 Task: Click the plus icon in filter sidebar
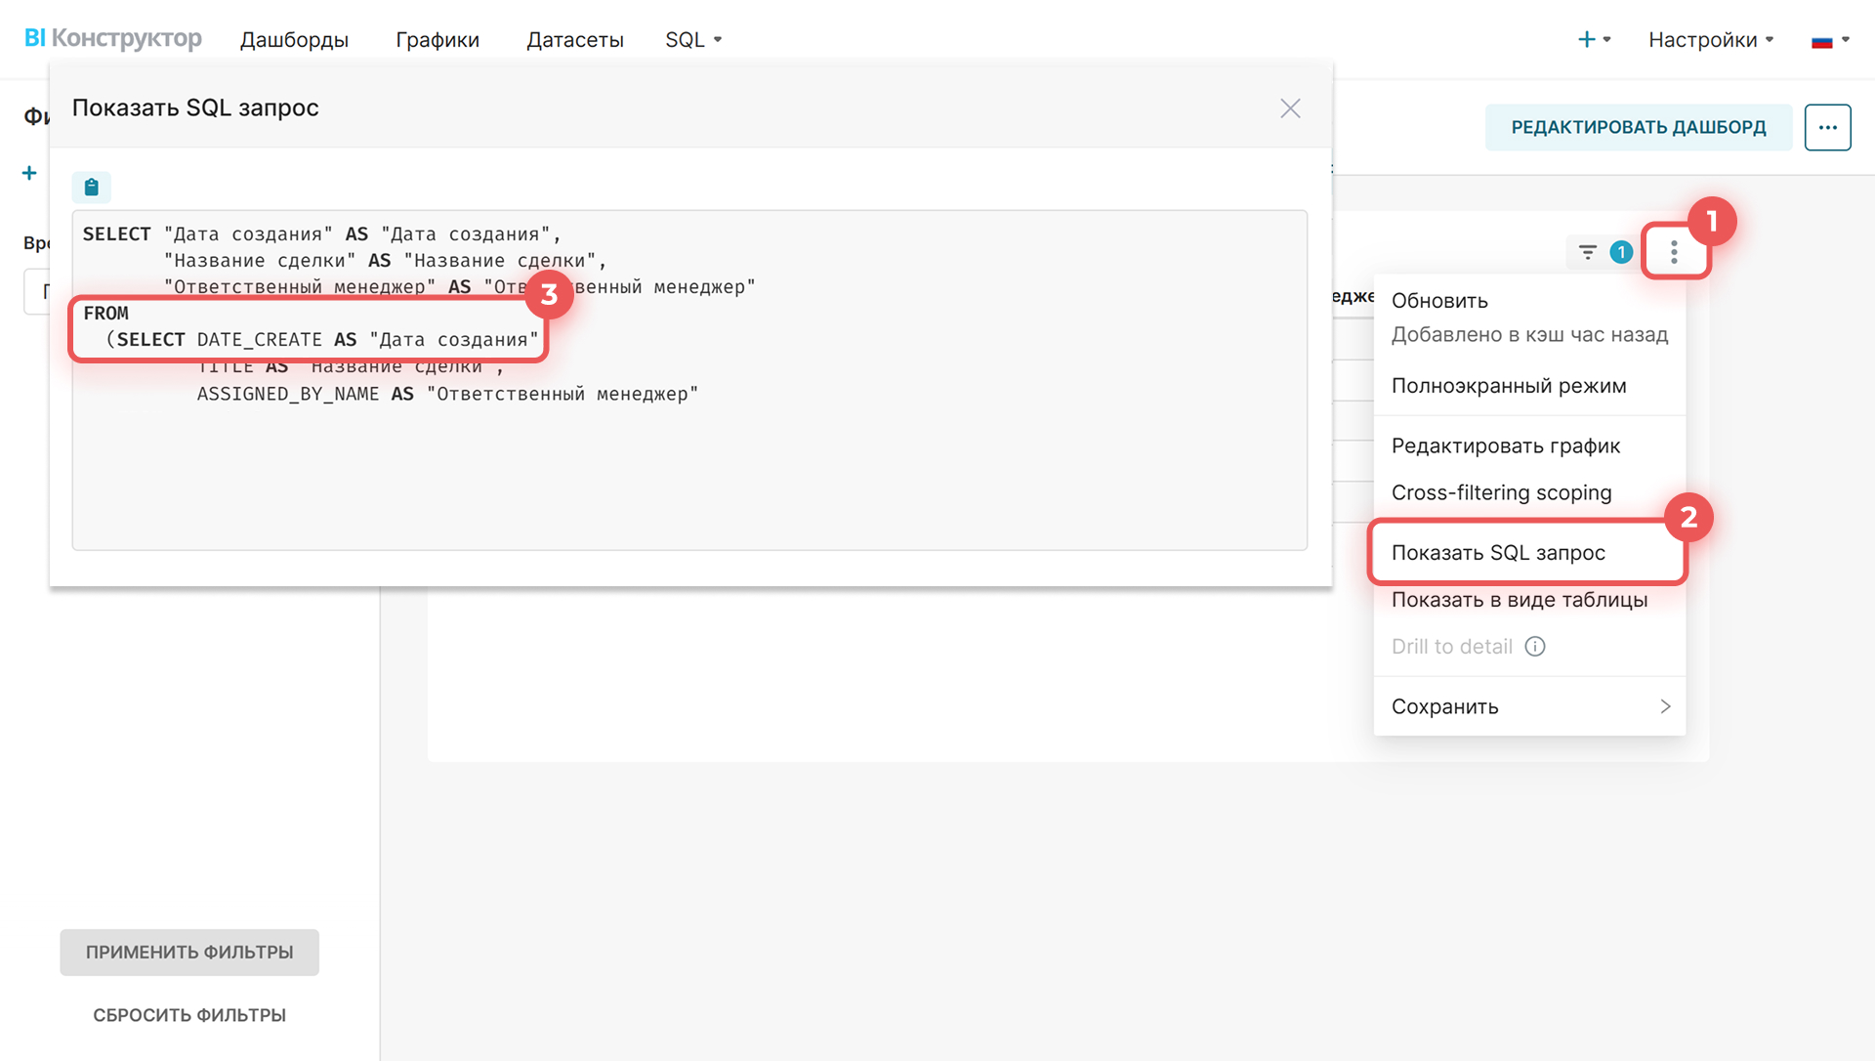29,173
